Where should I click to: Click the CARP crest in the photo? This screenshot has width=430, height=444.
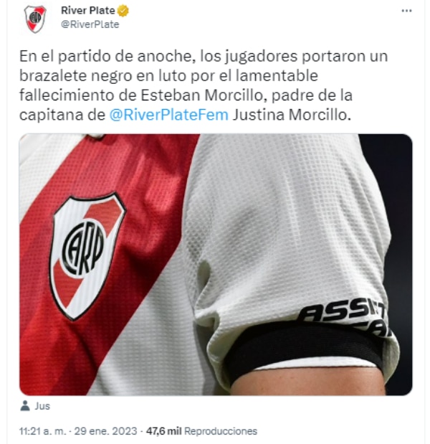tap(87, 256)
